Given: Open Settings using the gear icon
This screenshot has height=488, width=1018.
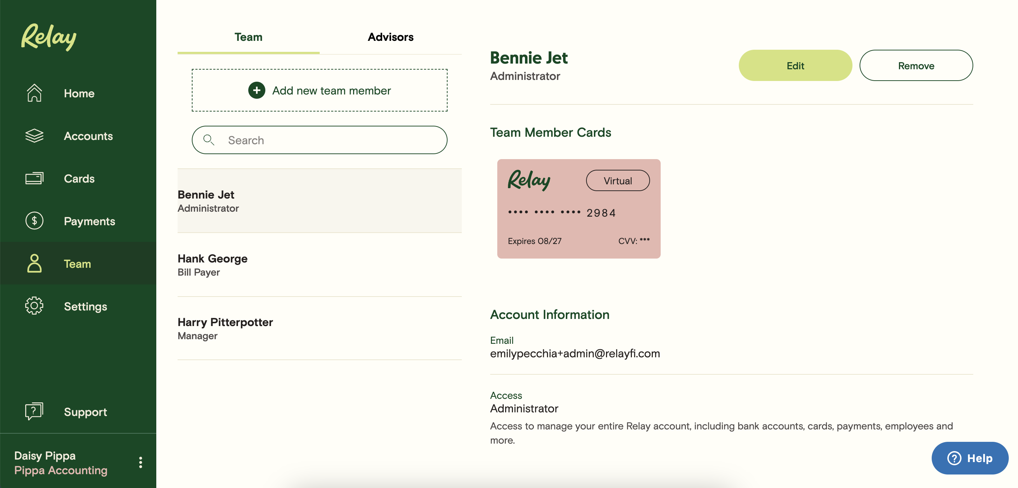Looking at the screenshot, I should point(34,306).
